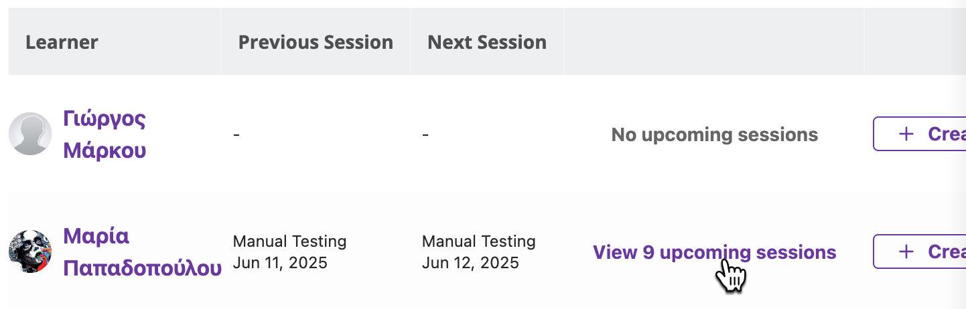Select Create text in Μαρία Παπαδοπούλου's row
The height and width of the screenshot is (309, 966).
(947, 251)
